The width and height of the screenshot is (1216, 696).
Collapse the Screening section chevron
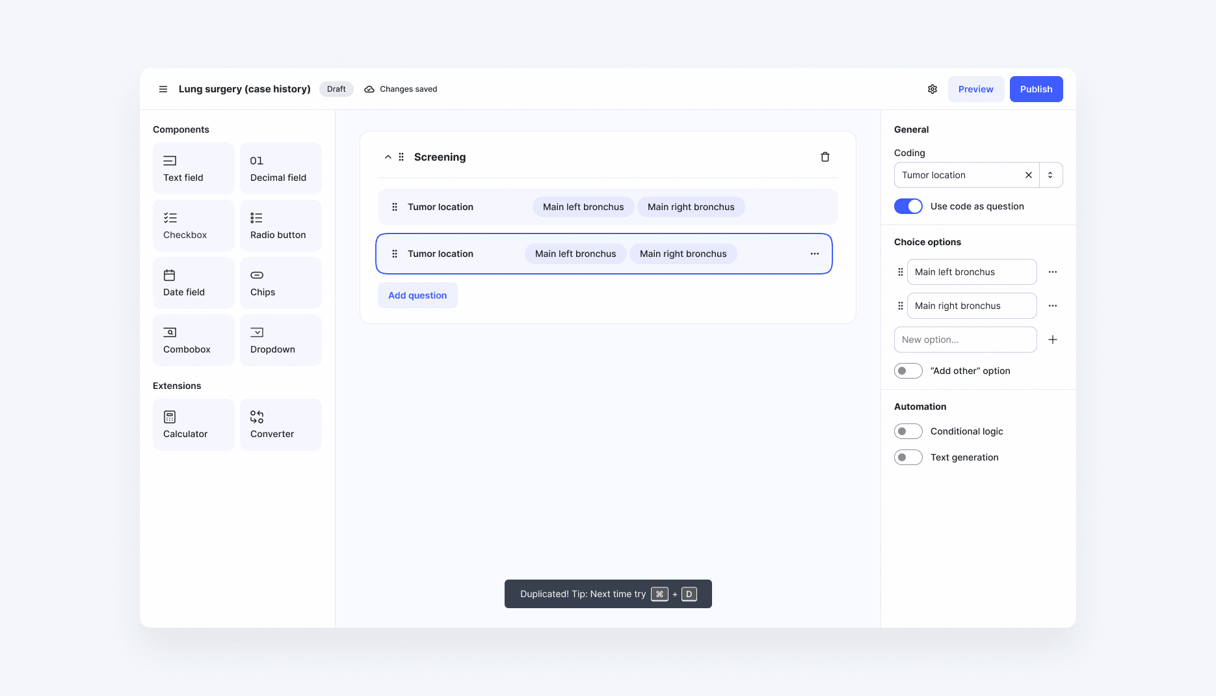coord(388,157)
